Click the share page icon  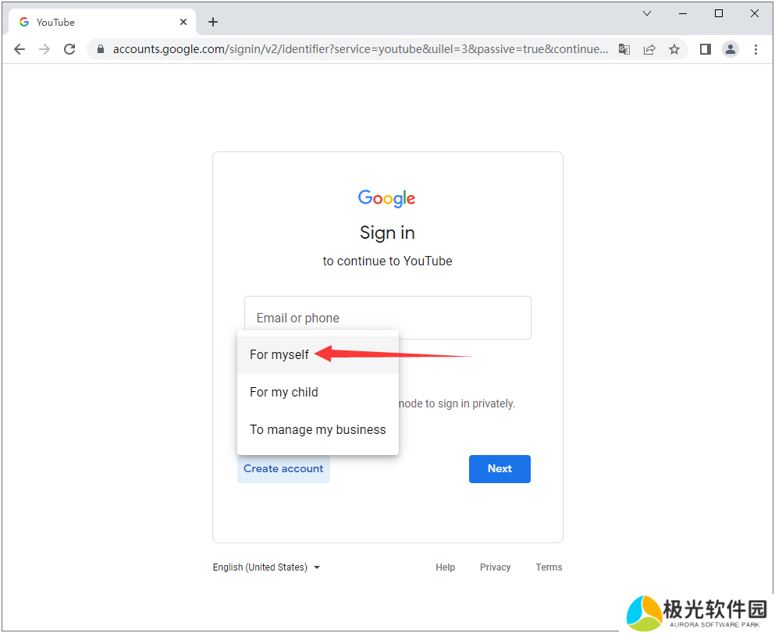649,49
